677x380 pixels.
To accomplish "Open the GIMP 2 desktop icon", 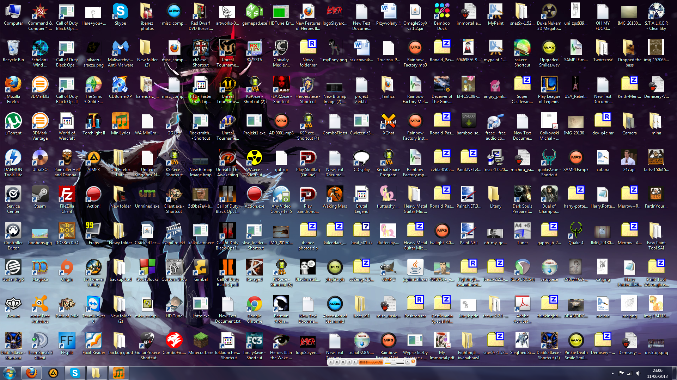I will point(388,271).
